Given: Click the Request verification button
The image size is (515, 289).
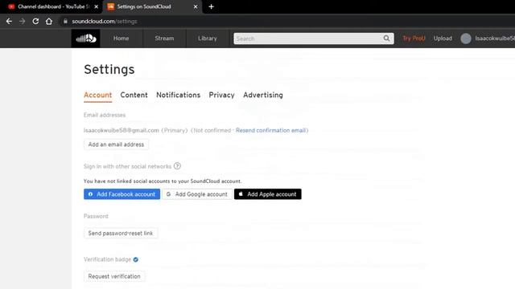Looking at the screenshot, I should [114, 276].
